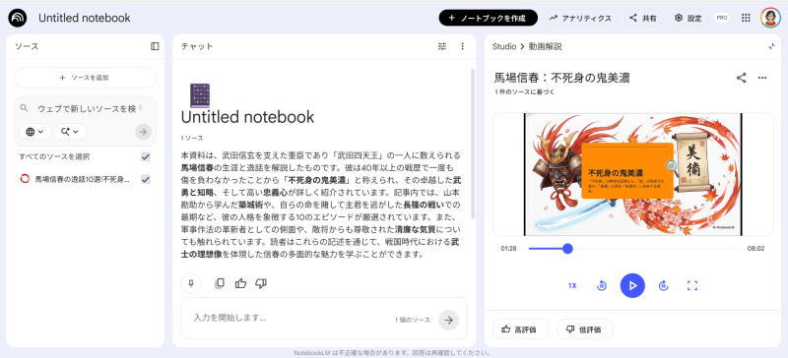Click the video preview thumbnail
Viewport: 788px width, 358px height.
(632, 174)
